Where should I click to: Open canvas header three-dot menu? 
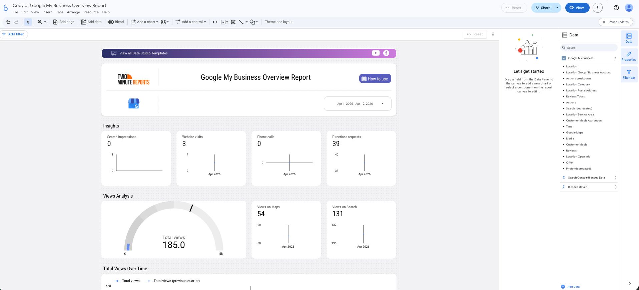tap(493, 34)
